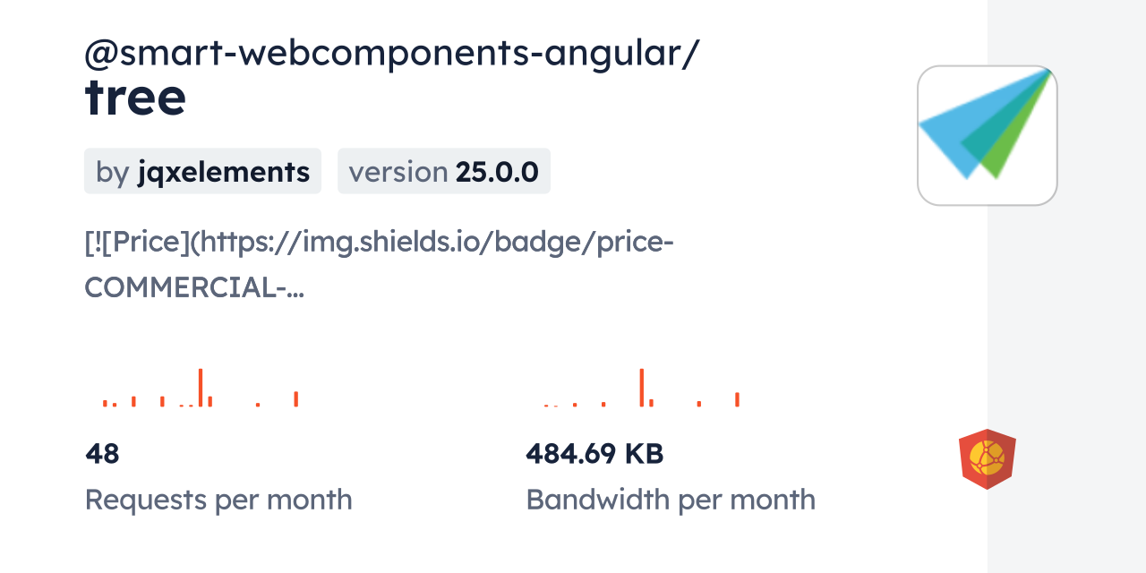This screenshot has width=1146, height=573.
Task: Click the "version 25.0.0" badge
Action: point(443,171)
